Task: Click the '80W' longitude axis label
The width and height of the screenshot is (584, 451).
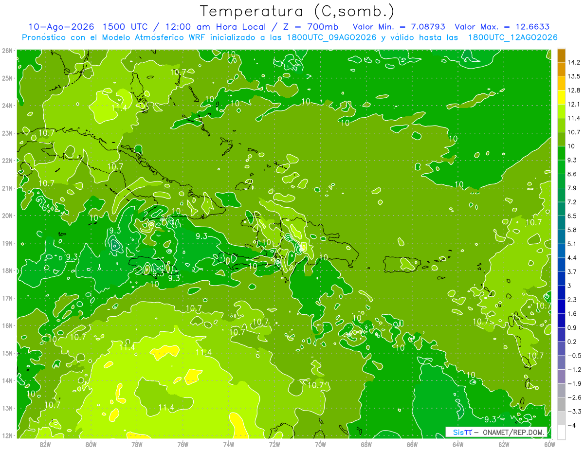Action: point(91,445)
